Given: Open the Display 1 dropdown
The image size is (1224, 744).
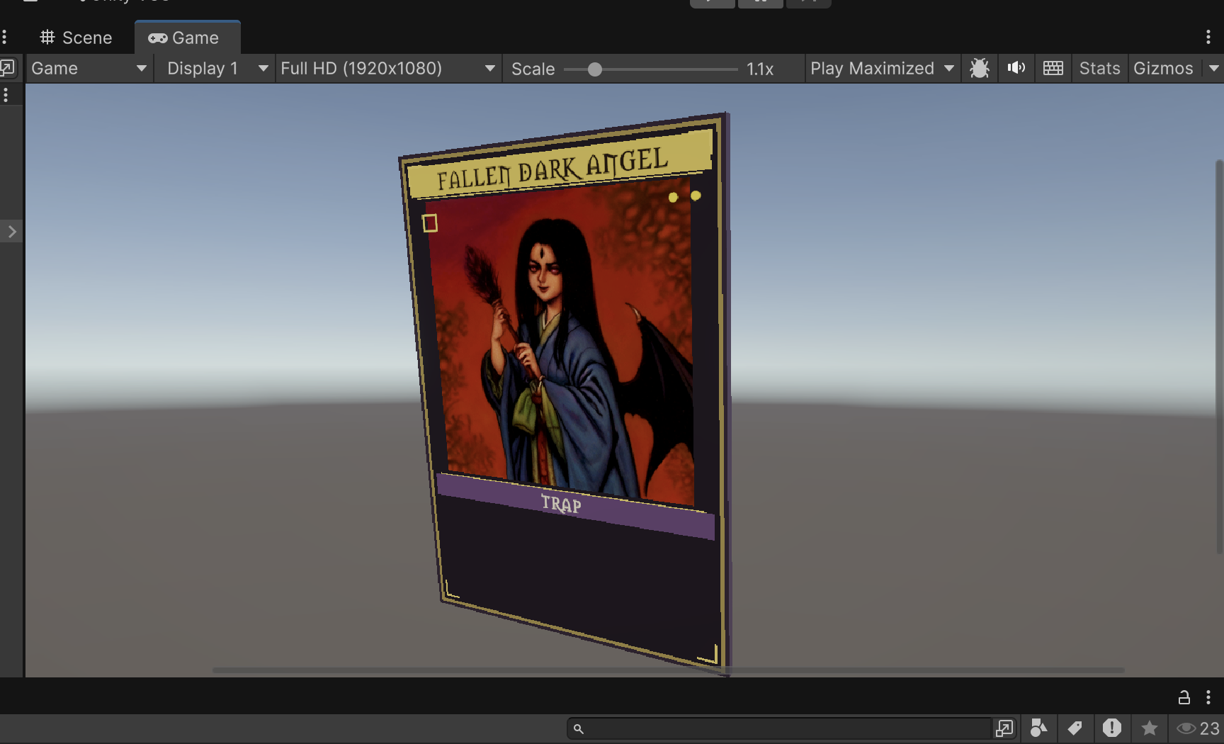Looking at the screenshot, I should [x=216, y=69].
